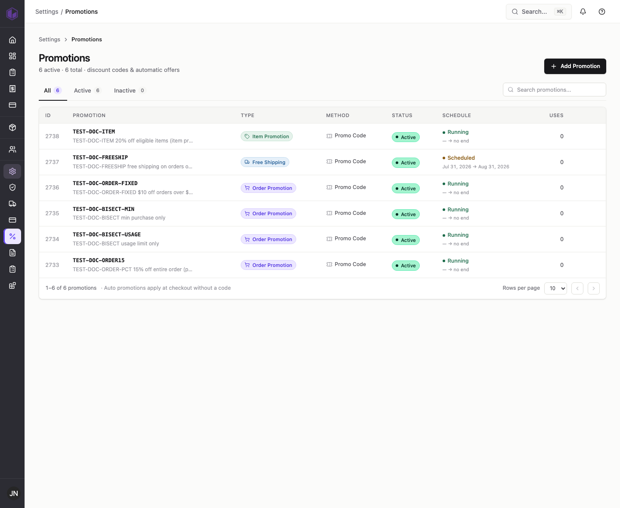Click the STATUS column header
This screenshot has height=508, width=620.
point(402,115)
